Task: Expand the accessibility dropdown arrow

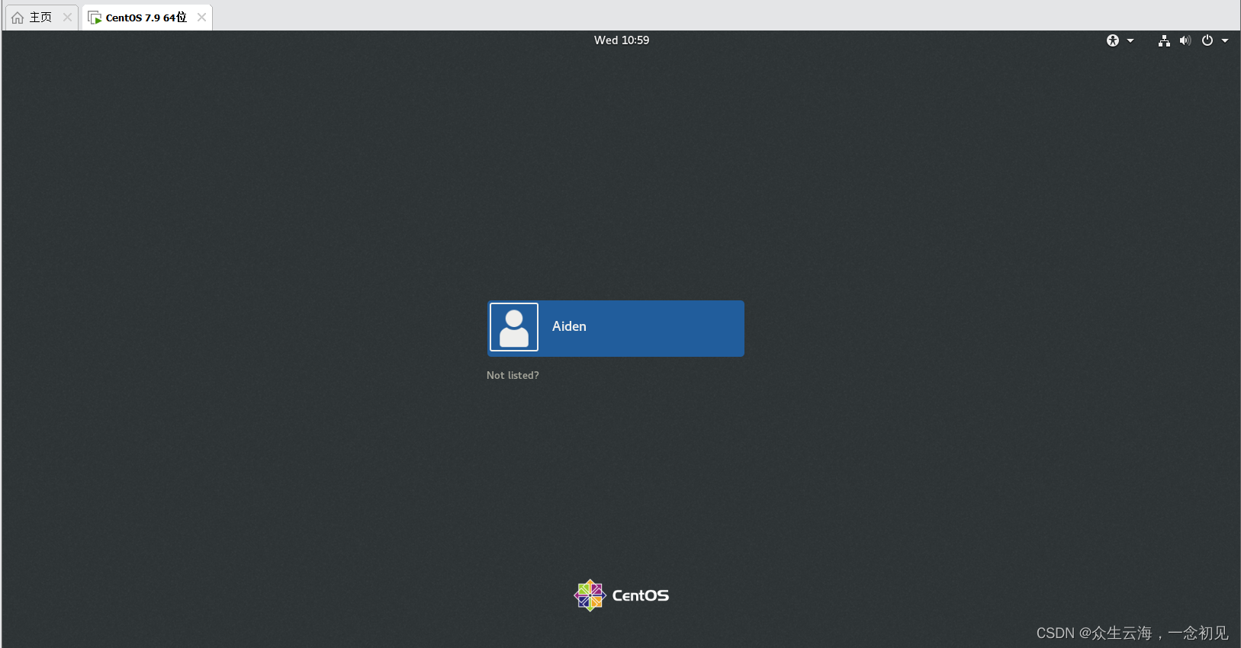Action: click(1130, 40)
